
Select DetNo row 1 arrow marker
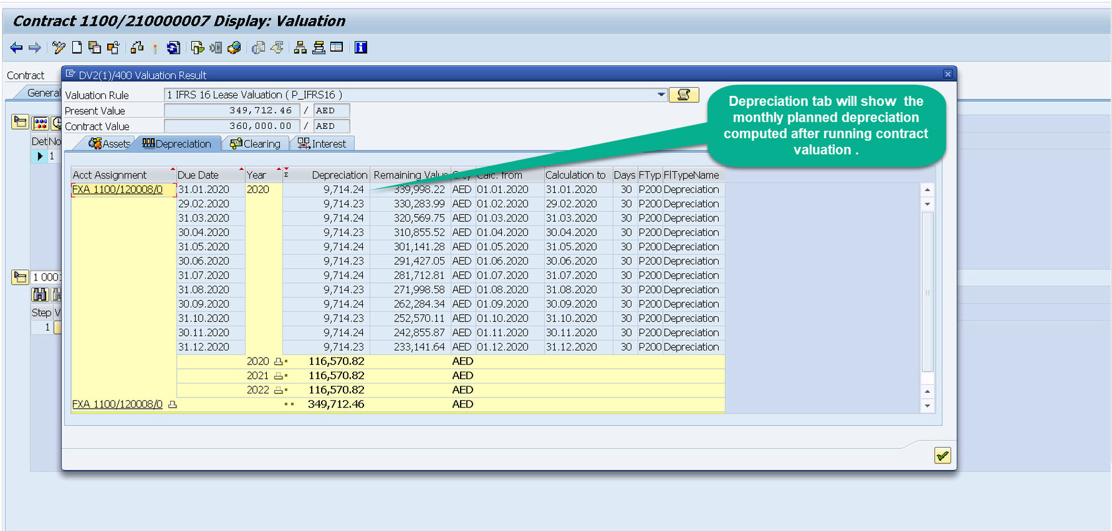tap(40, 156)
